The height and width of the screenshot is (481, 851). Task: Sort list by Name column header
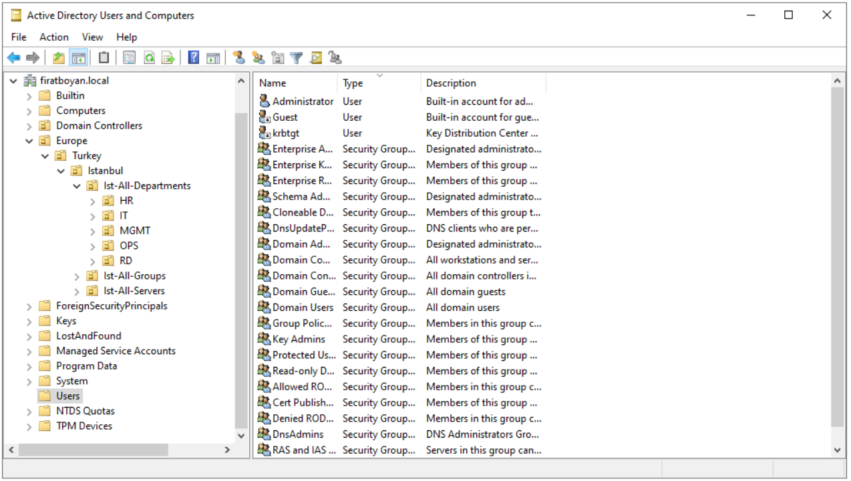click(x=296, y=83)
